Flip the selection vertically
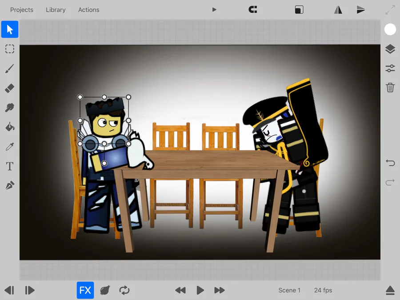The height and width of the screenshot is (300, 400). (x=361, y=10)
